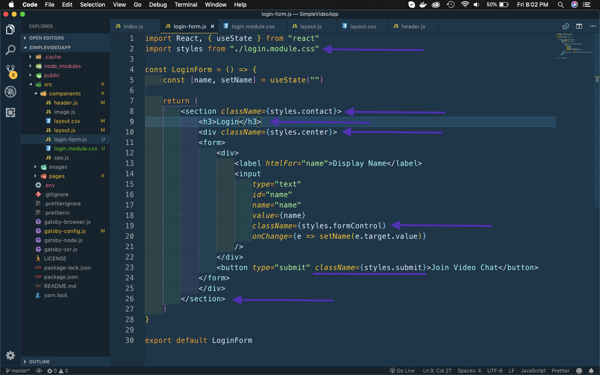Open login.module.css in the file tree
600x375 pixels.
pos(65,148)
